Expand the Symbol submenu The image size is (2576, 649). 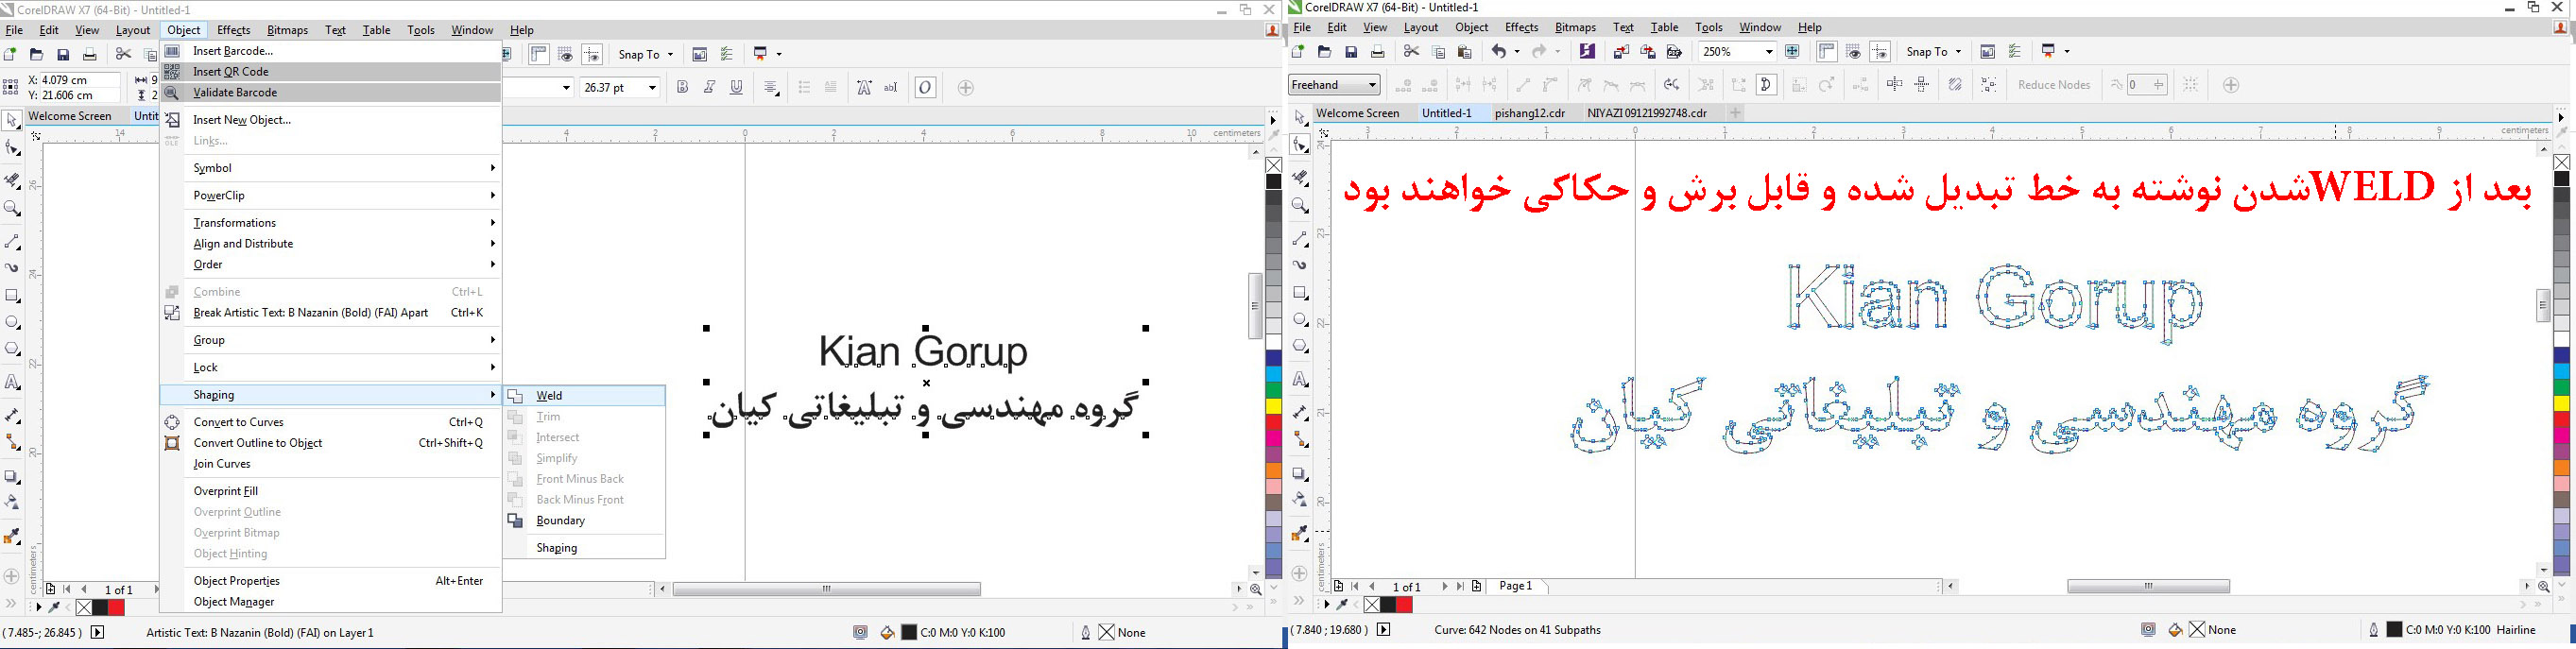[331, 168]
